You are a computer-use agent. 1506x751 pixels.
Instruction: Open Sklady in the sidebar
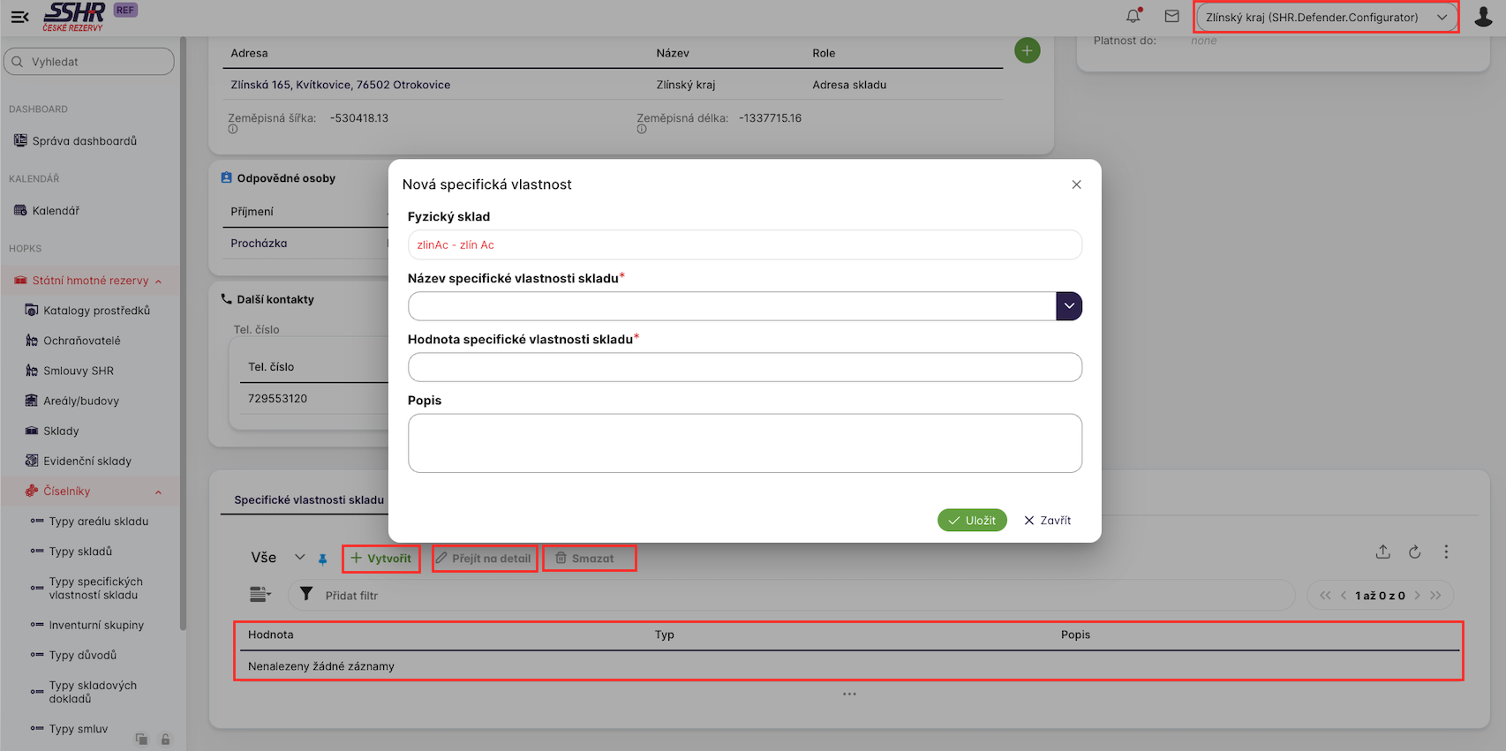click(x=61, y=431)
